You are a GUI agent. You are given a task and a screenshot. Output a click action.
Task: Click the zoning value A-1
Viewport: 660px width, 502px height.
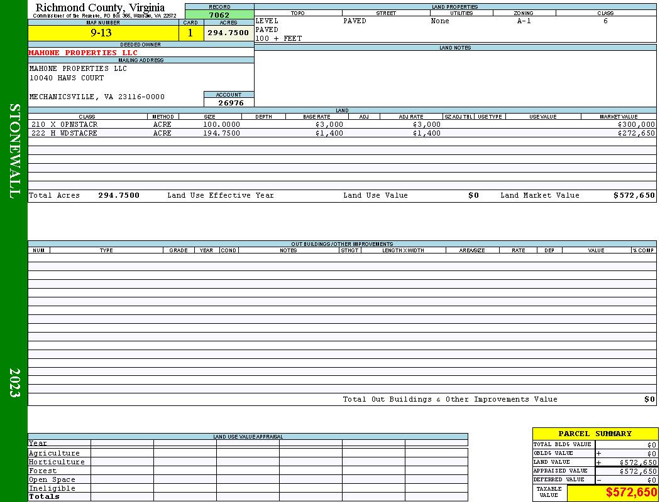(x=524, y=21)
